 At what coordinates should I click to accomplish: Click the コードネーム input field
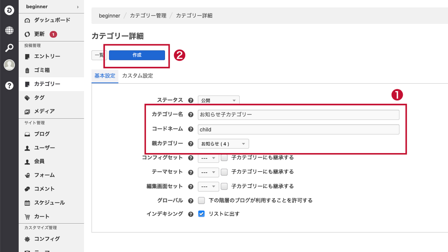tap(298, 129)
